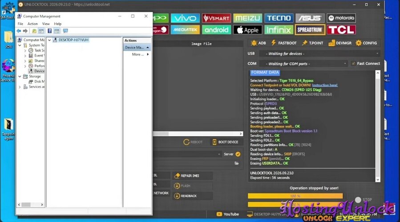Open the COM ports dropdown
The image size is (400, 222).
[x=303, y=63]
